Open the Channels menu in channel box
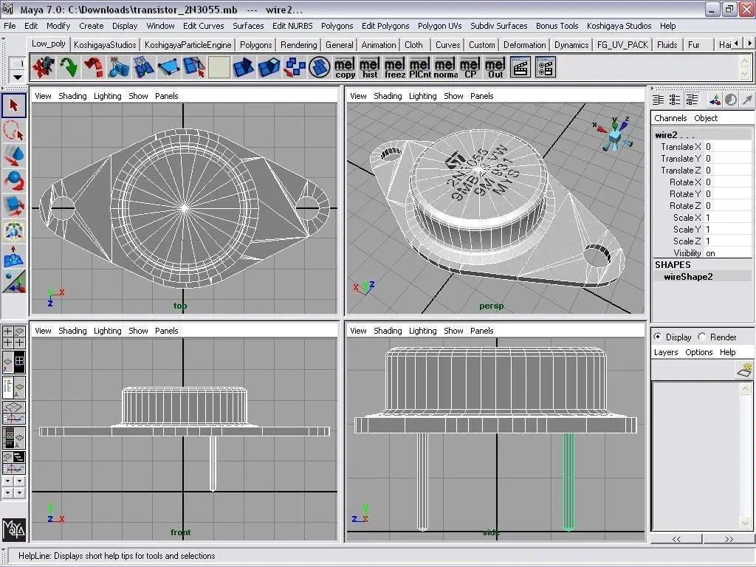This screenshot has width=756, height=567. point(670,118)
